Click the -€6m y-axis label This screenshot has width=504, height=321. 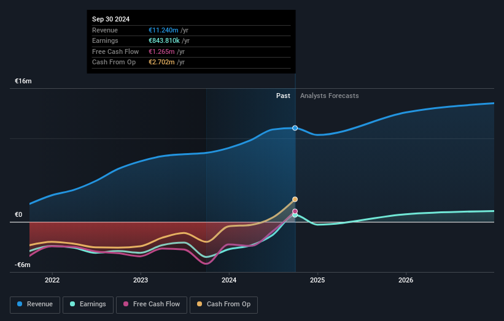[23, 265]
